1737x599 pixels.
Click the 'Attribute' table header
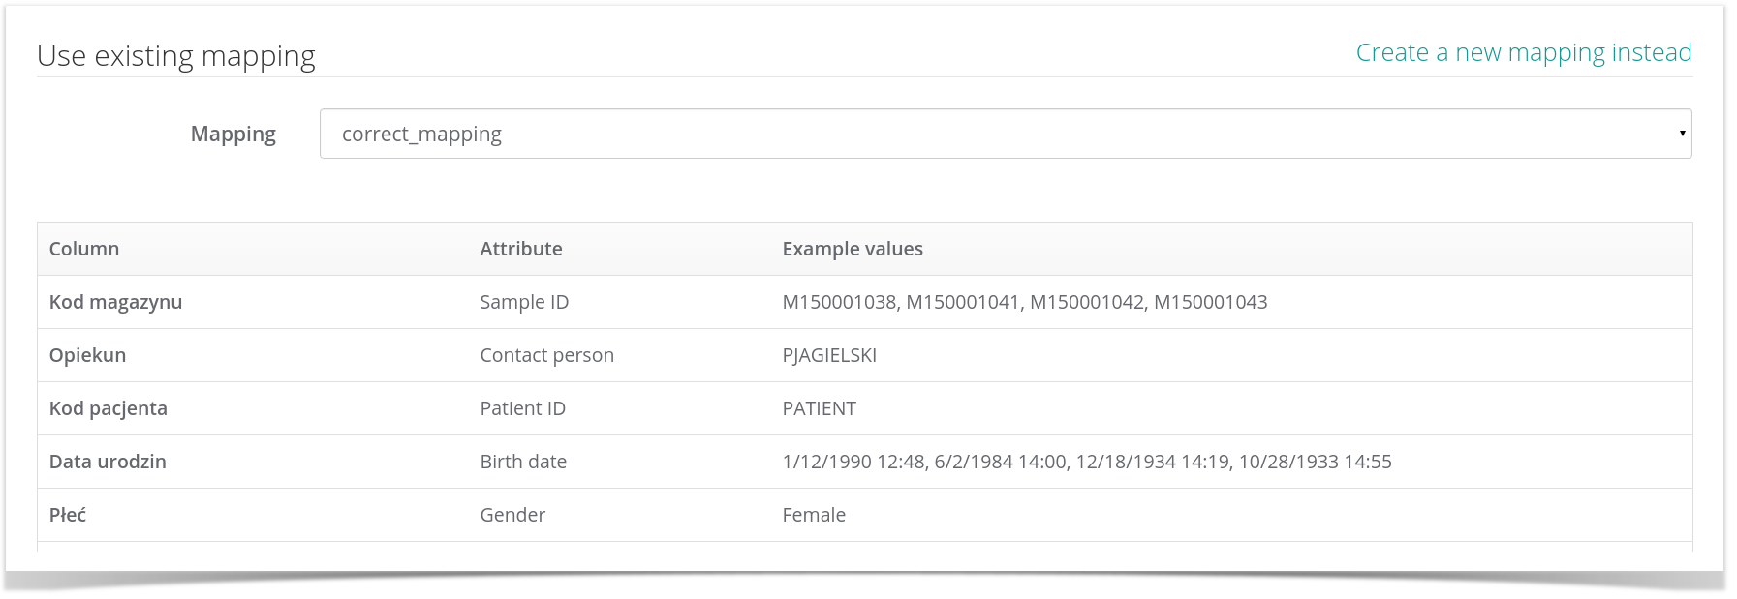(521, 249)
